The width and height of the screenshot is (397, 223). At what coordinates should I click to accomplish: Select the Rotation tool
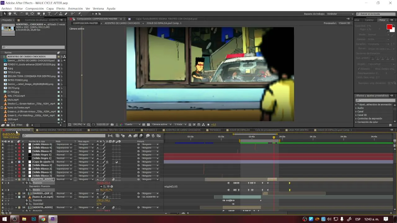coord(22,14)
